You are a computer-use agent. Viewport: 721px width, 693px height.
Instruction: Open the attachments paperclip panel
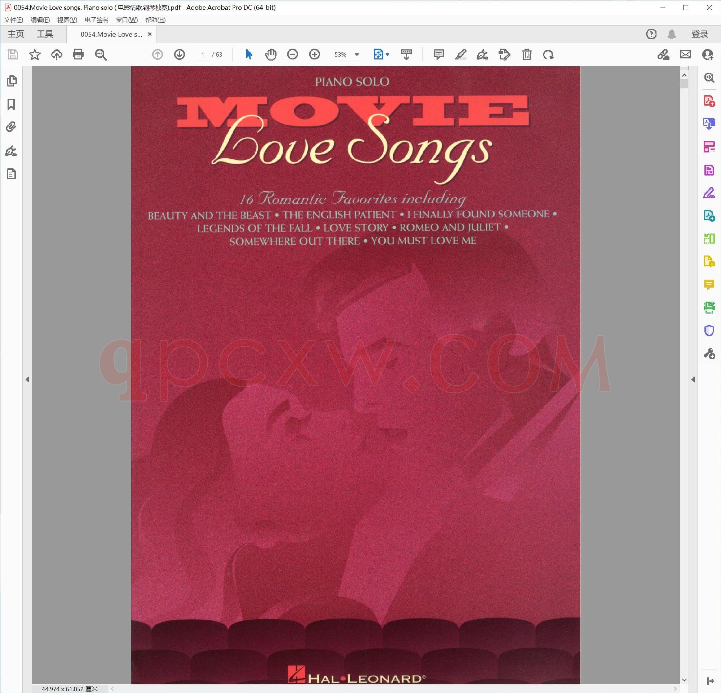tap(12, 127)
